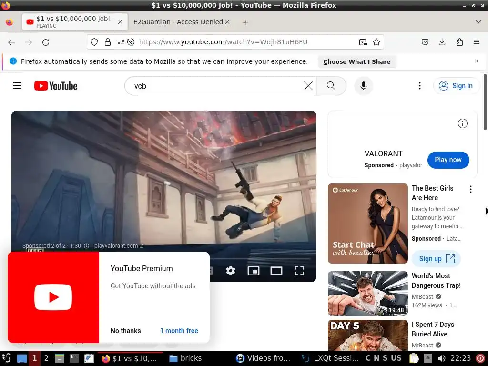Sign in to YouTube
Image resolution: width=488 pixels, height=366 pixels.
pos(456,86)
